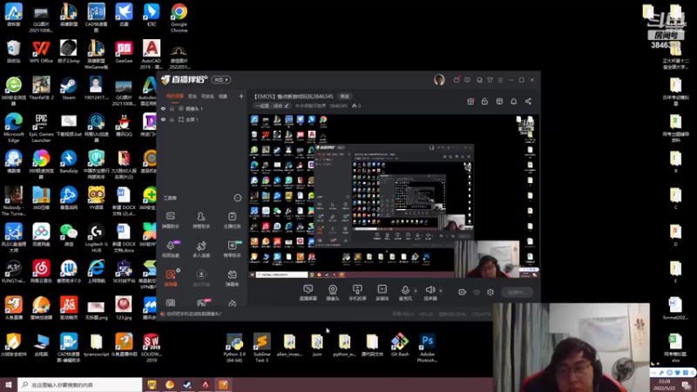This screenshot has height=392, width=697.
Task: Add a 摄像头 camera source
Action: [x=333, y=293]
